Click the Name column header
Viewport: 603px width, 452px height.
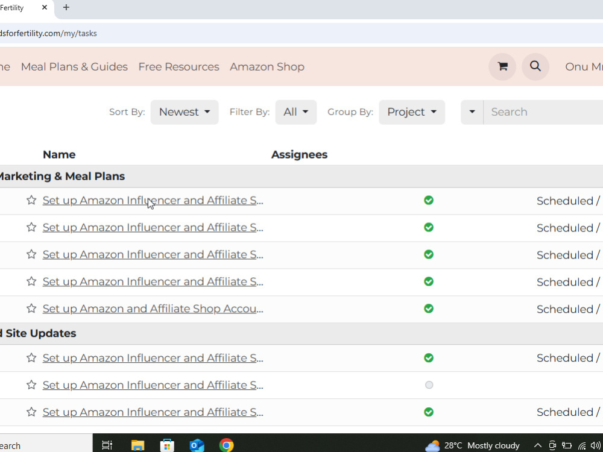59,154
